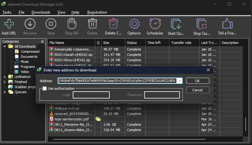
Task: Click the Add URL toolbar icon
Action: [9, 24]
